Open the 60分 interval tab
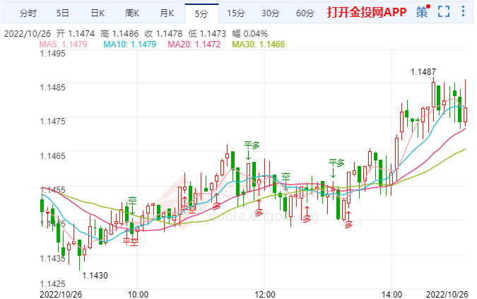 point(305,13)
